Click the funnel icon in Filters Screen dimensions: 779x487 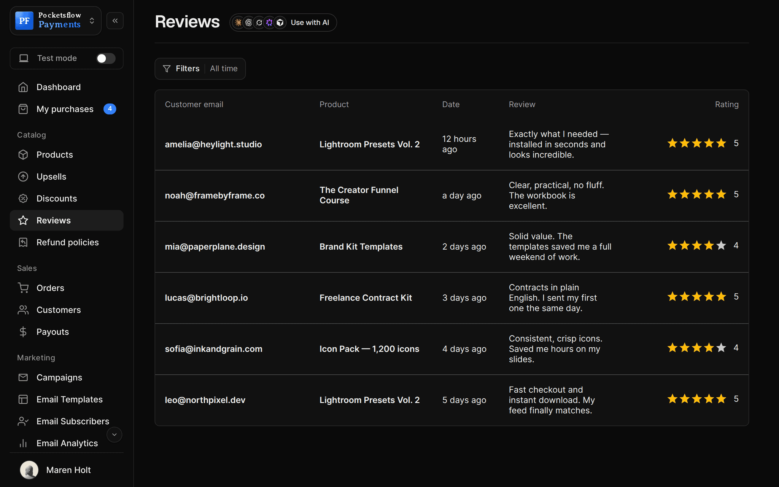click(x=167, y=69)
